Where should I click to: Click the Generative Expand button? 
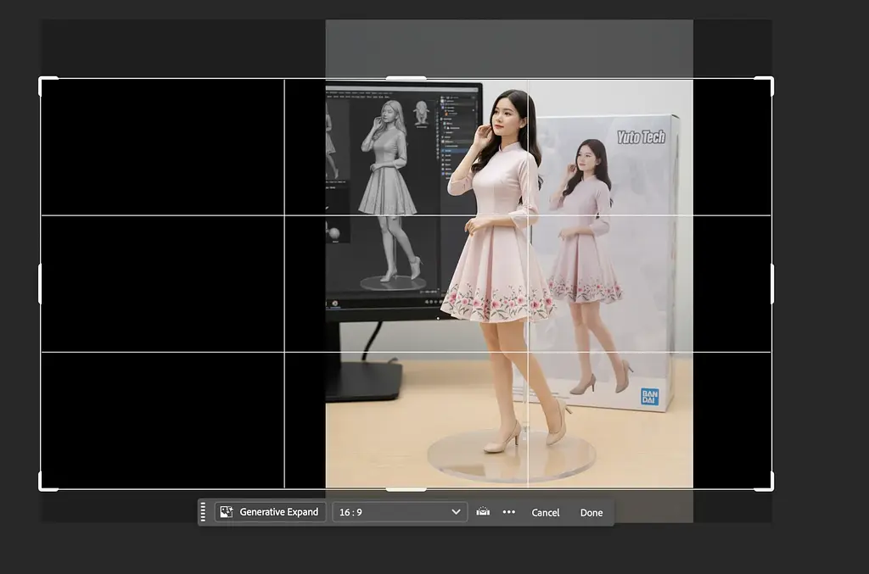click(270, 512)
